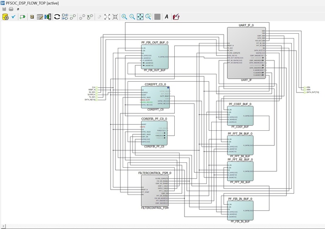This screenshot has width=325, height=229.
Task: Click the circular refresh arrows icon
Action: [x=57, y=17]
